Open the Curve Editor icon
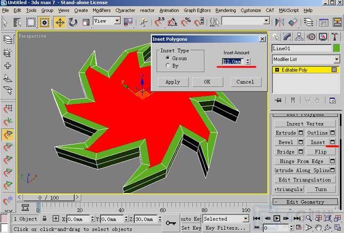Image resolution: width=344 pixels, height=233 pixels. pos(324,22)
